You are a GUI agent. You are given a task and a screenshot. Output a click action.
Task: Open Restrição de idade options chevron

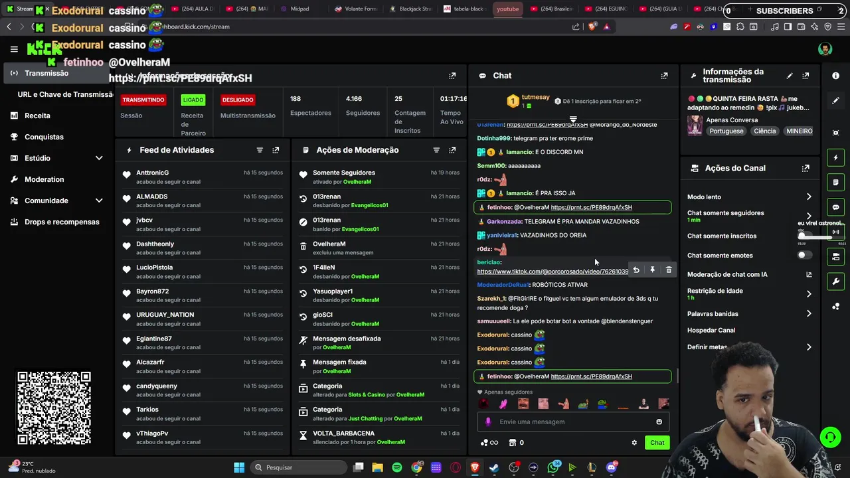tap(809, 294)
